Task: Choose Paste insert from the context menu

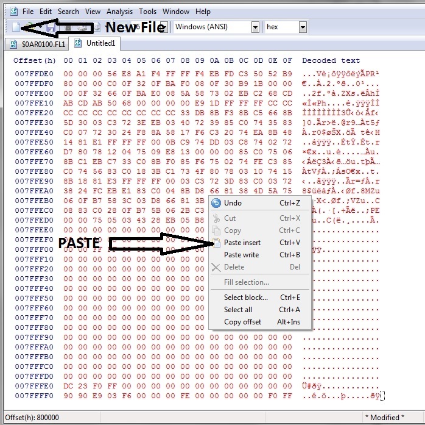Action: (x=260, y=243)
